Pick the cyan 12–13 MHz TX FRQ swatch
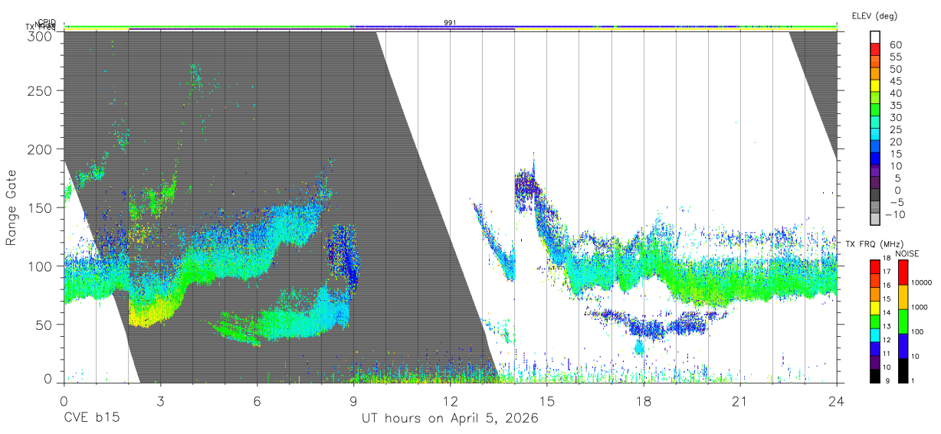941x434 pixels. [876, 335]
